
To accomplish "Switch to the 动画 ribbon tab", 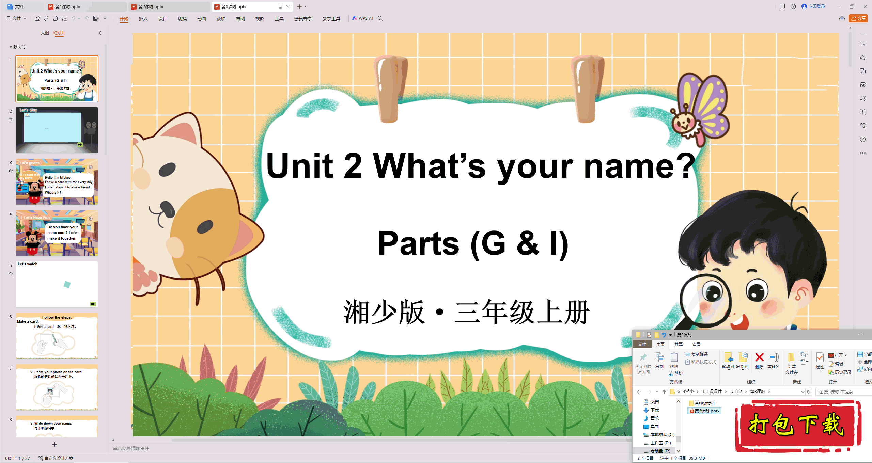I will 201,19.
